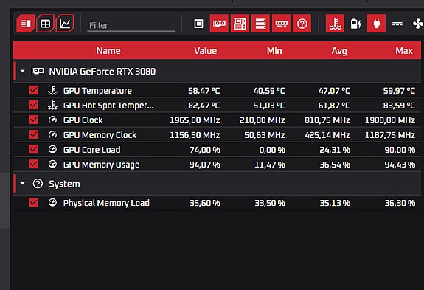
Task: Click the 1187,75 MHz memory clock max value
Action: click(x=390, y=135)
